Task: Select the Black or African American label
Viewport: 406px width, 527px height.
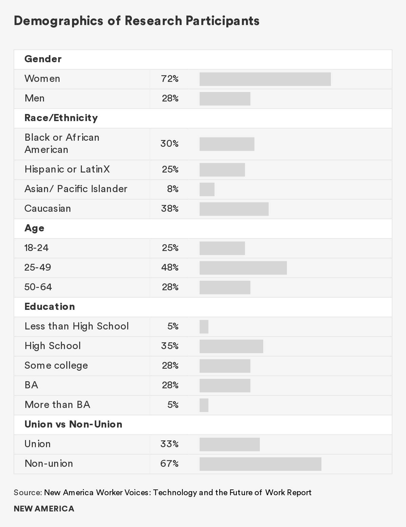Action: [x=62, y=143]
